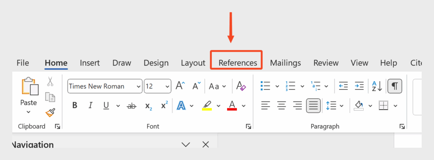Cut selection with scissors icon
This screenshot has width=434, height=160.
[50, 81]
